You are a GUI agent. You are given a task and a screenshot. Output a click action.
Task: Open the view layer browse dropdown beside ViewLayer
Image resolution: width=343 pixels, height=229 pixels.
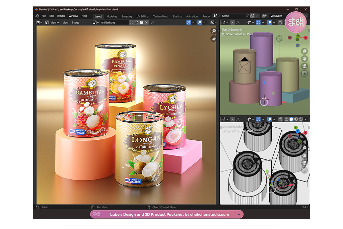pyautogui.click(x=265, y=16)
